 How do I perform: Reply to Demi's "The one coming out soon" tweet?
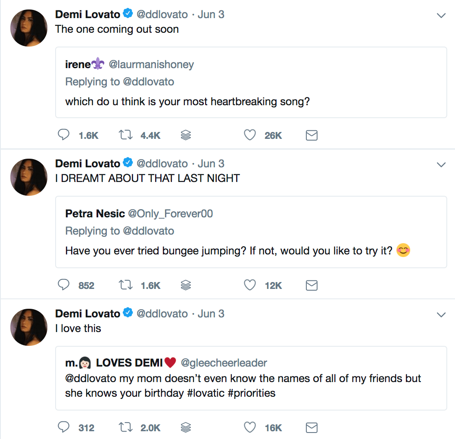click(63, 135)
